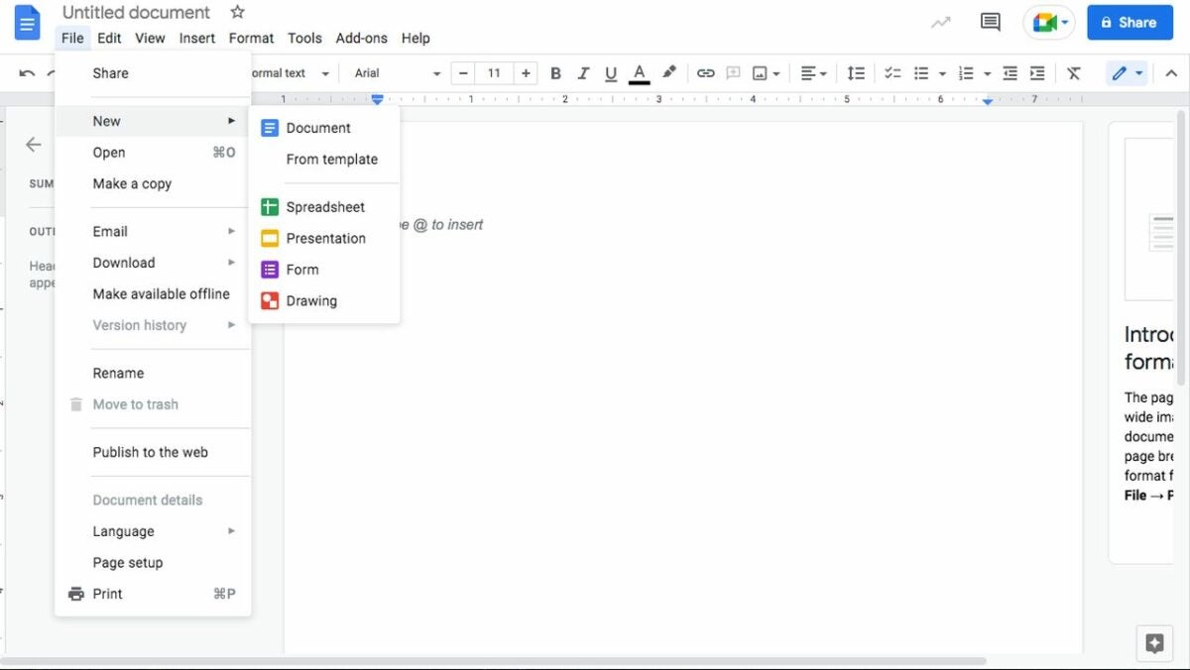Viewport: 1190px width, 670px height.
Task: Click the Google Meet camera icon
Action: pyautogui.click(x=1044, y=22)
